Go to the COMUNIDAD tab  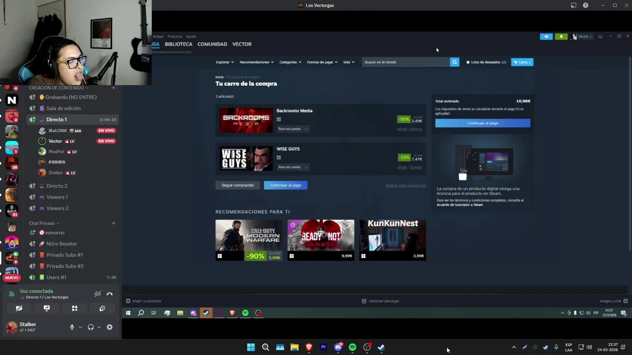(212, 44)
